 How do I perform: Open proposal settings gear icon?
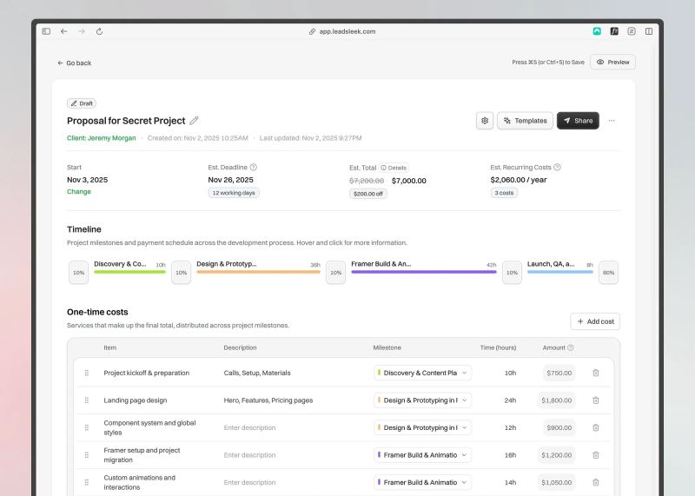(485, 121)
